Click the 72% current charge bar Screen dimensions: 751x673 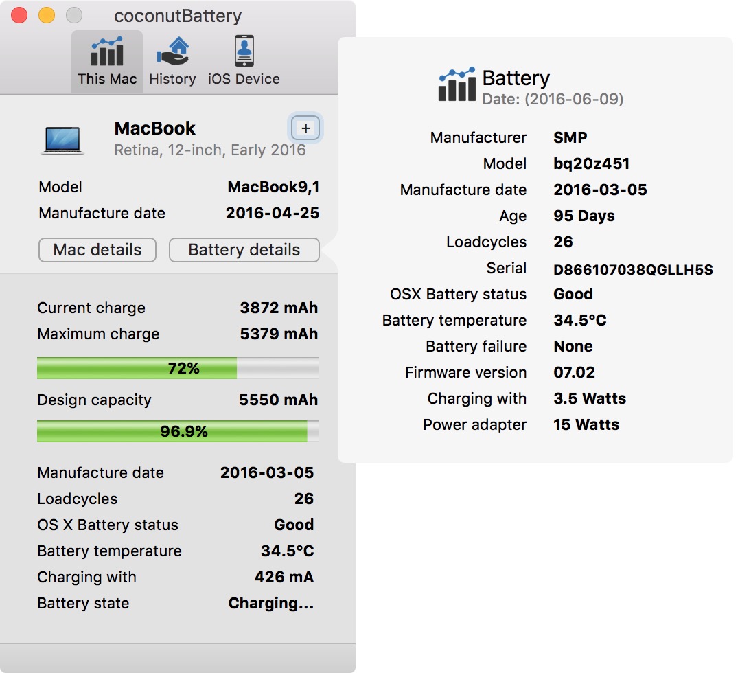[177, 369]
